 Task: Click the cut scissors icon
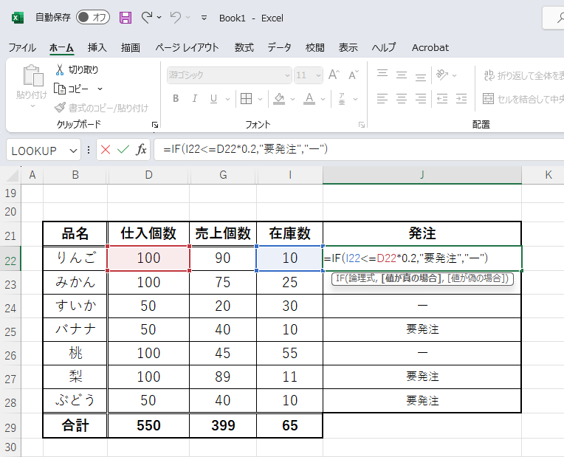61,70
